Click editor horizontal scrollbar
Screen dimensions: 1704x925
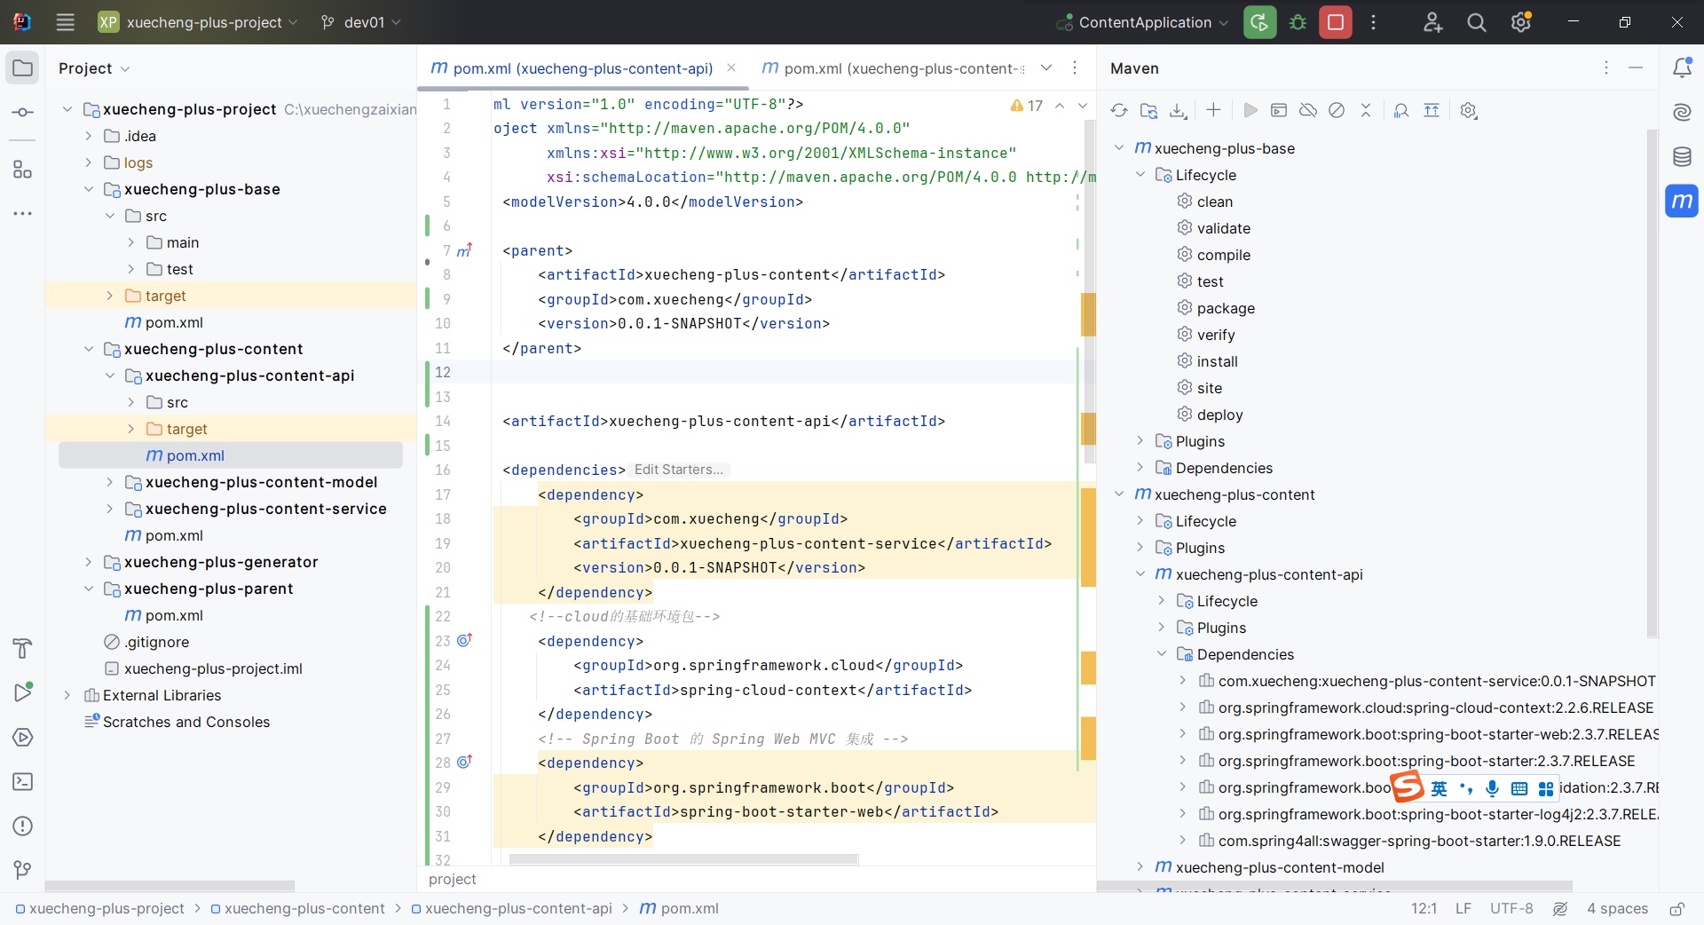point(683,858)
